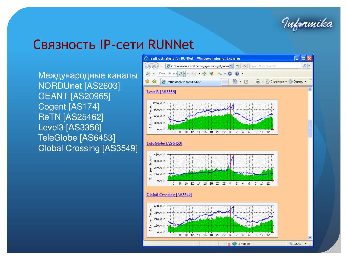Expand the Home button dropdown arrow

click(x=240, y=82)
